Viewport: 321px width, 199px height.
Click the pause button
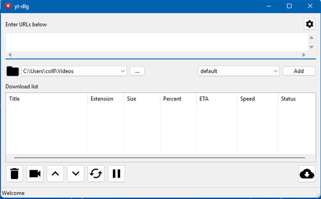pyautogui.click(x=116, y=174)
